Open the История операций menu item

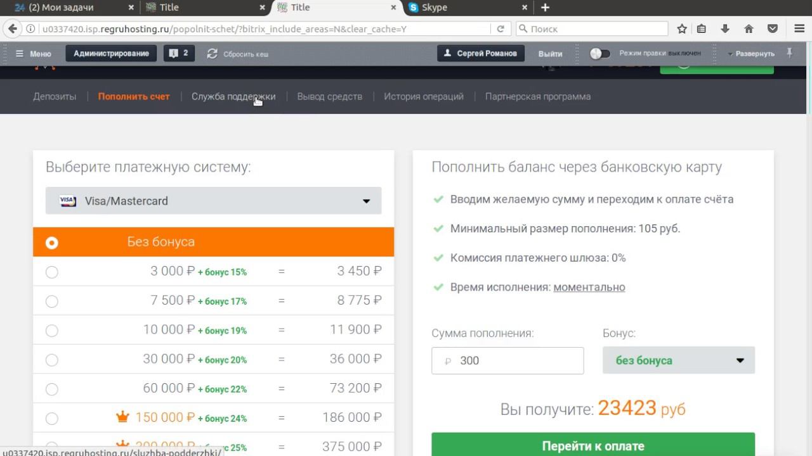click(424, 96)
